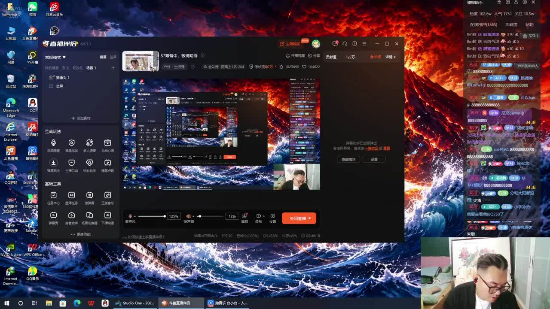550x309 pixels.
Task: Click the 添加素材 button
Action: (x=81, y=118)
